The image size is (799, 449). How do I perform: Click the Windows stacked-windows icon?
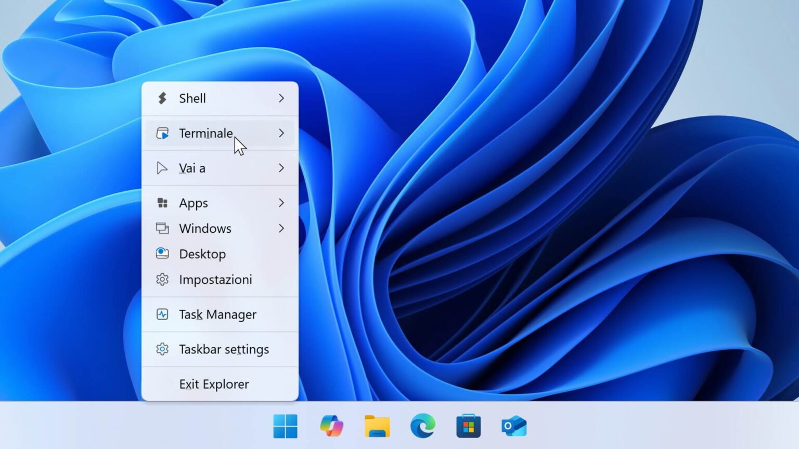click(162, 228)
